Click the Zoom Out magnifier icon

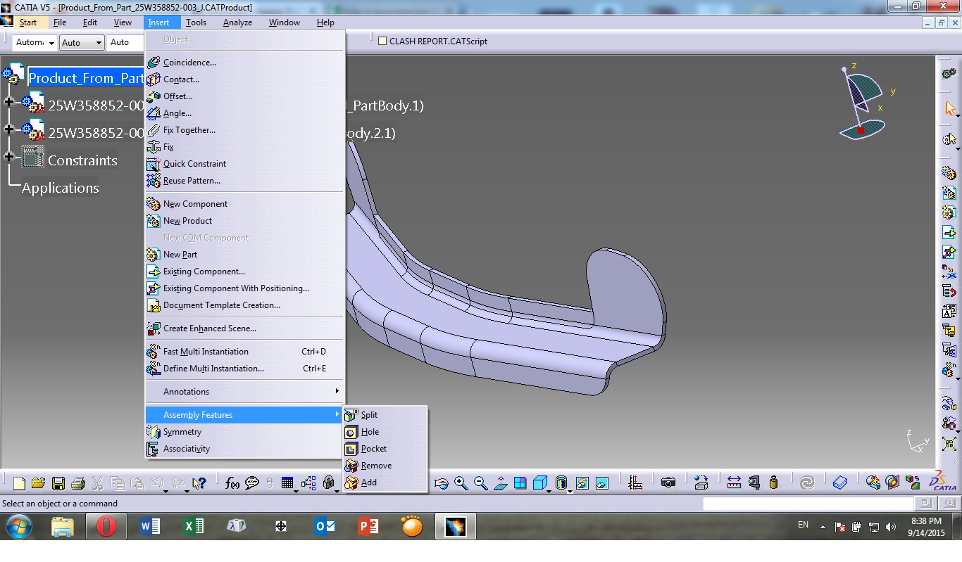click(x=481, y=483)
